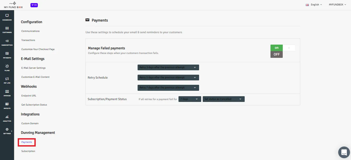Turn on Manage Failed payments
This screenshot has width=351, height=160.
point(276,48)
